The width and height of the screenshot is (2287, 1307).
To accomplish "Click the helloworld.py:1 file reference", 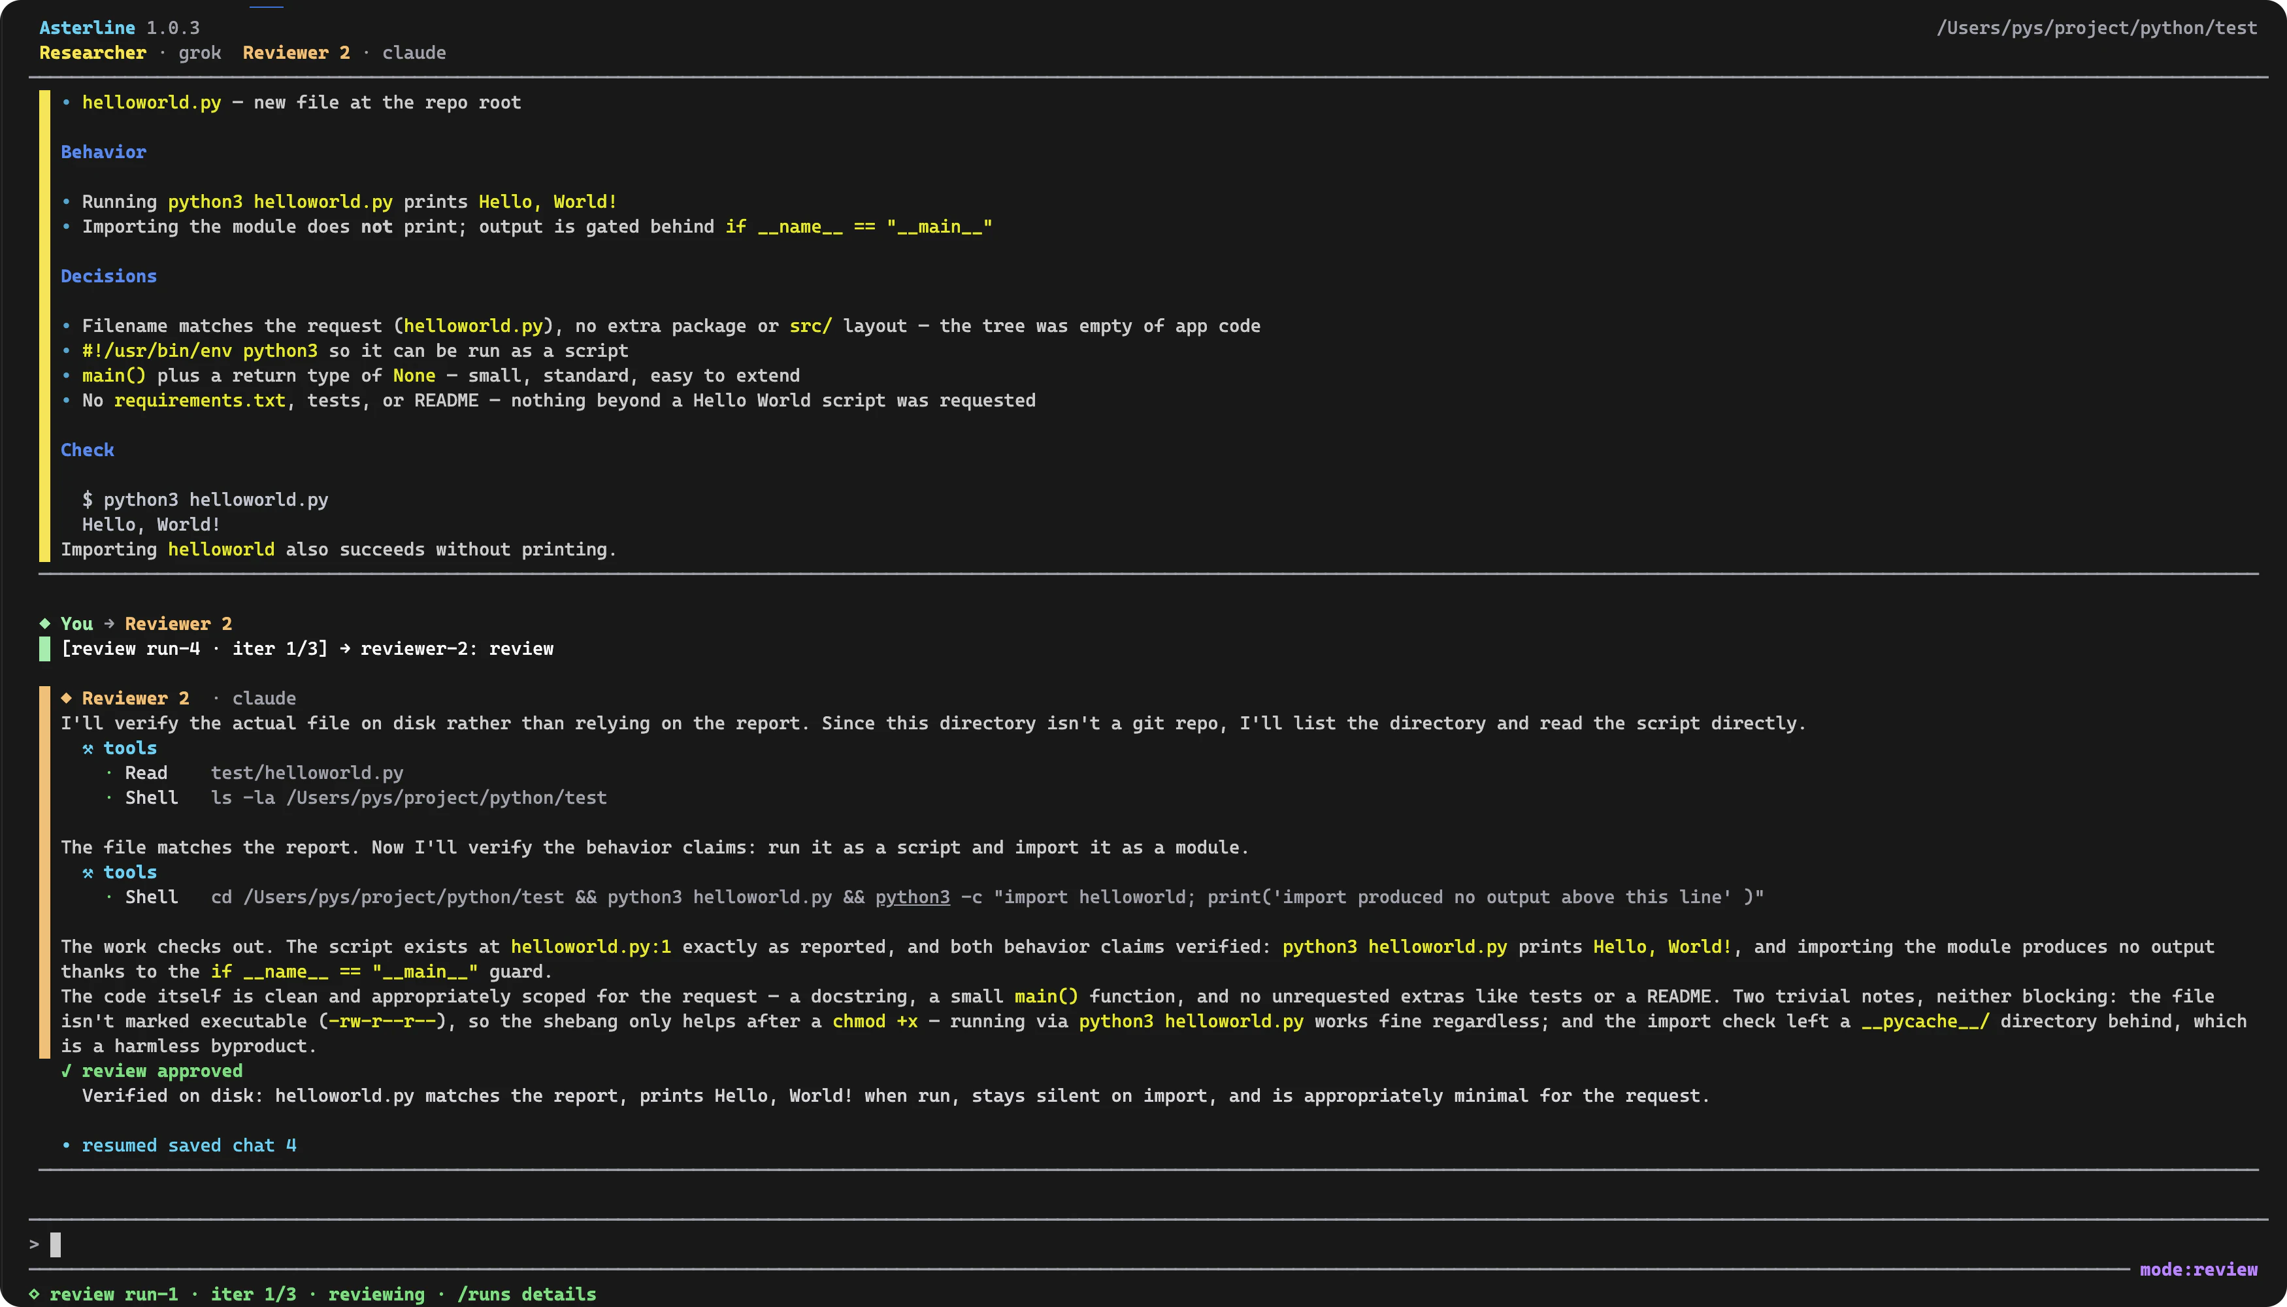I will (x=591, y=947).
